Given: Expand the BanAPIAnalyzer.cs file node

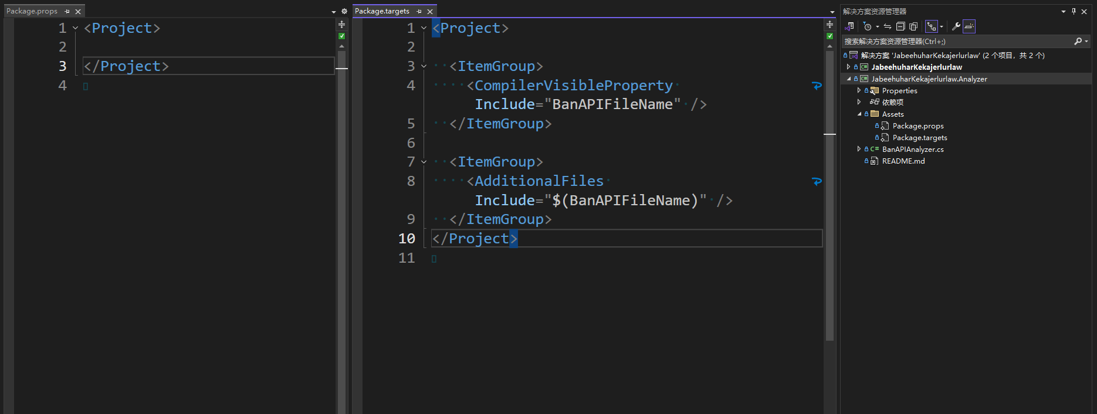Looking at the screenshot, I should 859,150.
